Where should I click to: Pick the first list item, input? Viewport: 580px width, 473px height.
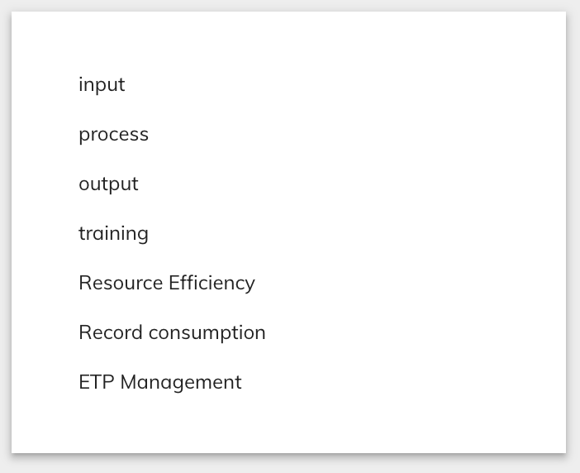pyautogui.click(x=102, y=84)
